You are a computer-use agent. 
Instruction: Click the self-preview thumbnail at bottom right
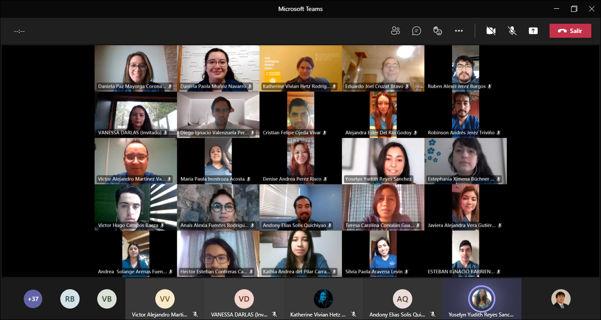pyautogui.click(x=561, y=299)
